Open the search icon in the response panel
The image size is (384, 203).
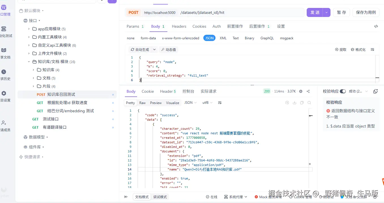click(309, 103)
